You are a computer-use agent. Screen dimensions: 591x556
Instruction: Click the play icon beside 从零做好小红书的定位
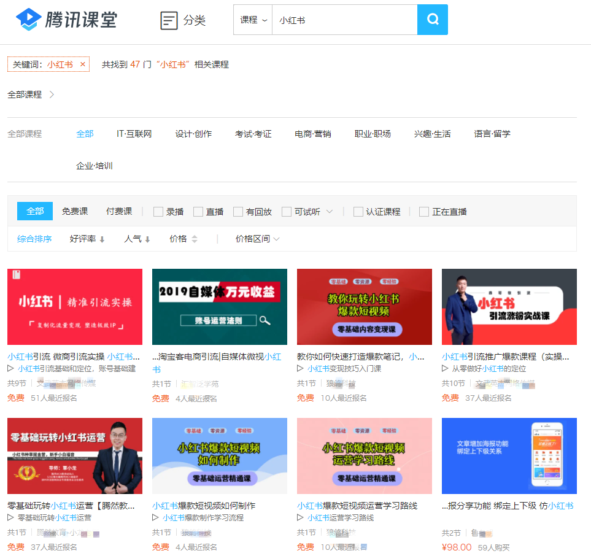[x=445, y=368]
